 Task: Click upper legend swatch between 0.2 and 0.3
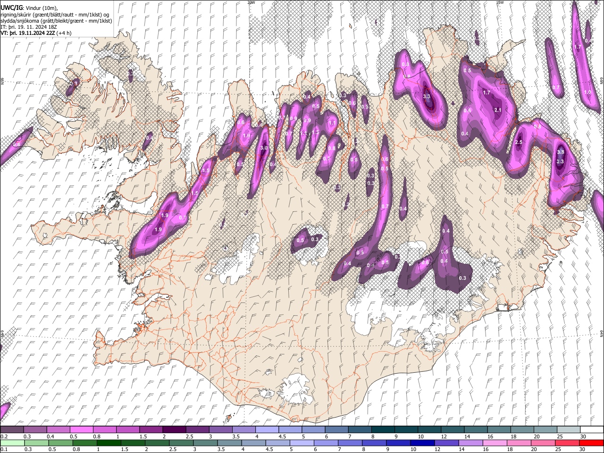click(12, 430)
